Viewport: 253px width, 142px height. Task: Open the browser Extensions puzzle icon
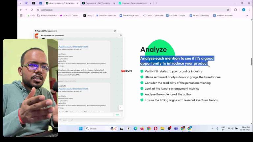click(236, 10)
